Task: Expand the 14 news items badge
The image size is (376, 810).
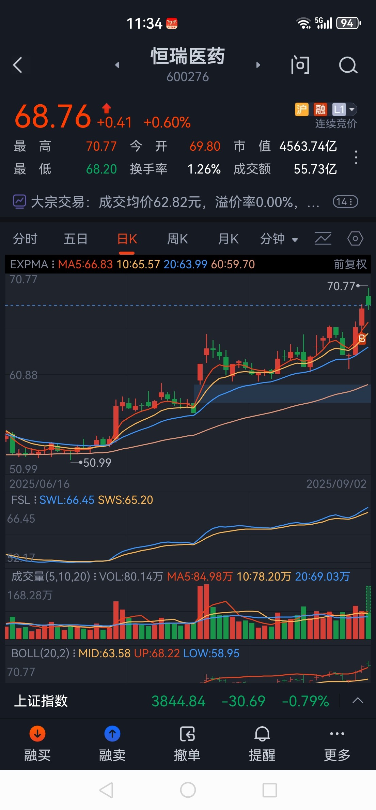Action: (345, 202)
